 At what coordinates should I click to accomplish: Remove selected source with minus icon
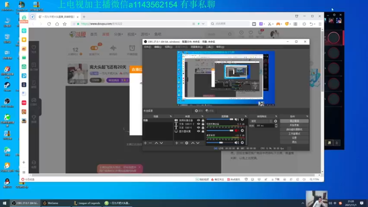[182, 143]
